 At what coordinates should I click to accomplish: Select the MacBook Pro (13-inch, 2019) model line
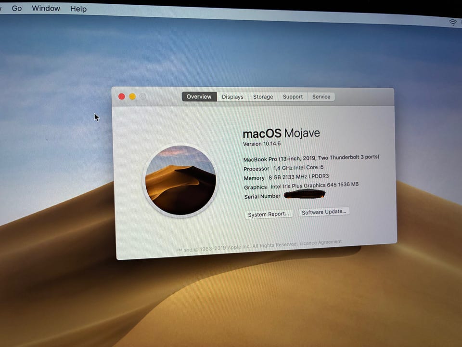point(311,158)
